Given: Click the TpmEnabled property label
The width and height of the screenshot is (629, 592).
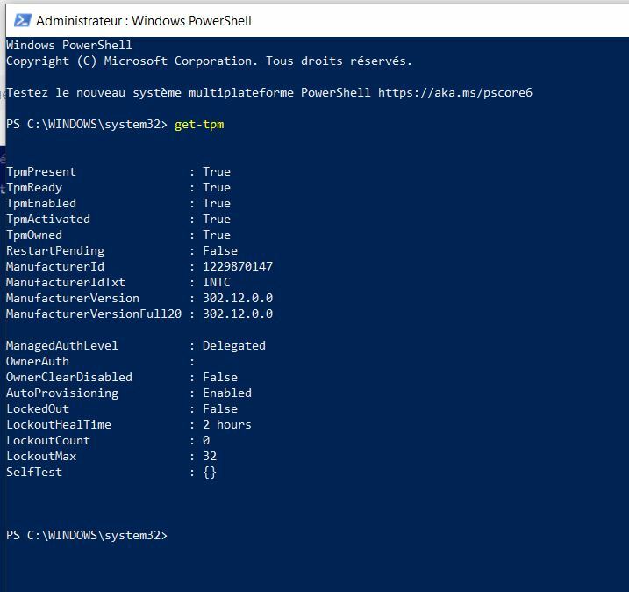Looking at the screenshot, I should (41, 203).
